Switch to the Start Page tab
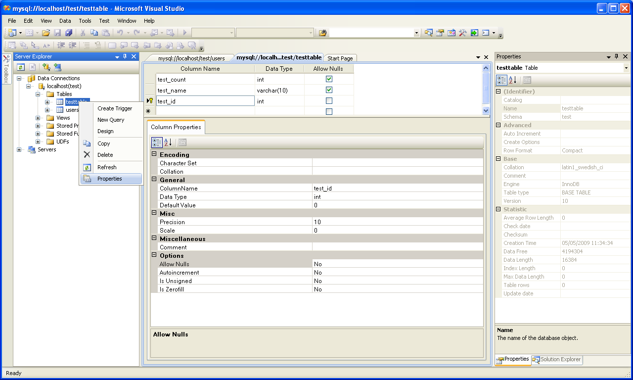The image size is (633, 380). pos(340,58)
